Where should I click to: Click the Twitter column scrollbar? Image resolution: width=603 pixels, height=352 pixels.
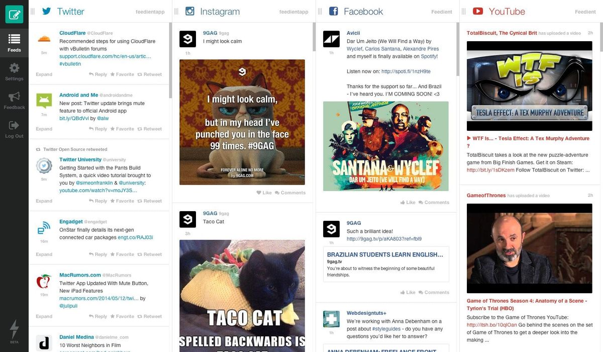[x=170, y=60]
